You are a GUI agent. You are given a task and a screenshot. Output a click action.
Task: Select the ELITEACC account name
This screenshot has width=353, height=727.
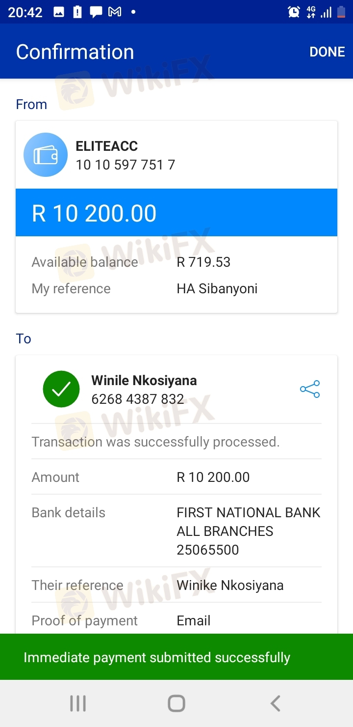pos(106,146)
